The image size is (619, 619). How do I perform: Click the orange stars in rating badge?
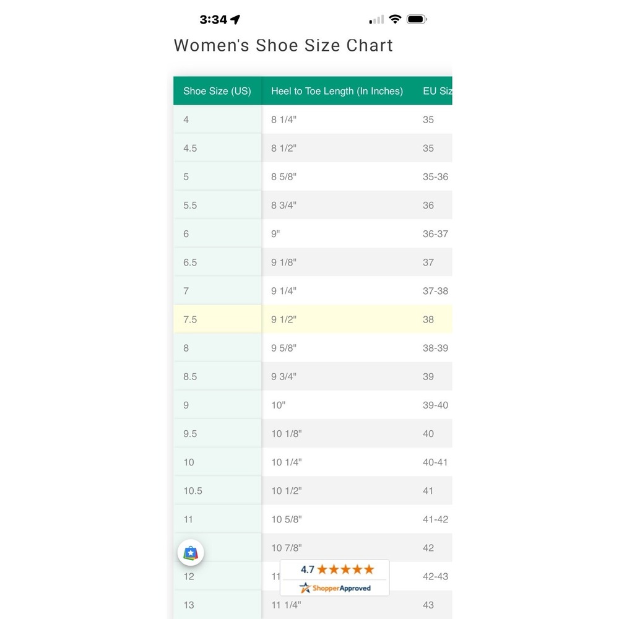(345, 569)
